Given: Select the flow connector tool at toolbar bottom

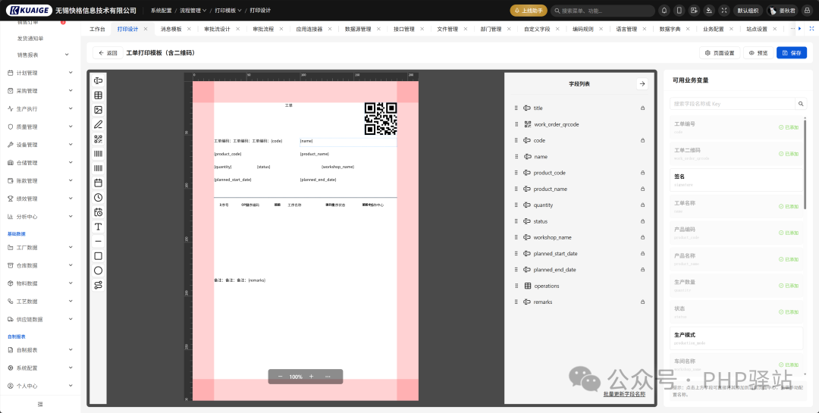Looking at the screenshot, I should pyautogui.click(x=98, y=285).
